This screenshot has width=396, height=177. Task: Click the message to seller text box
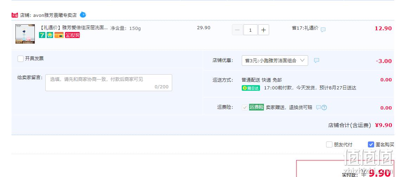[109, 83]
